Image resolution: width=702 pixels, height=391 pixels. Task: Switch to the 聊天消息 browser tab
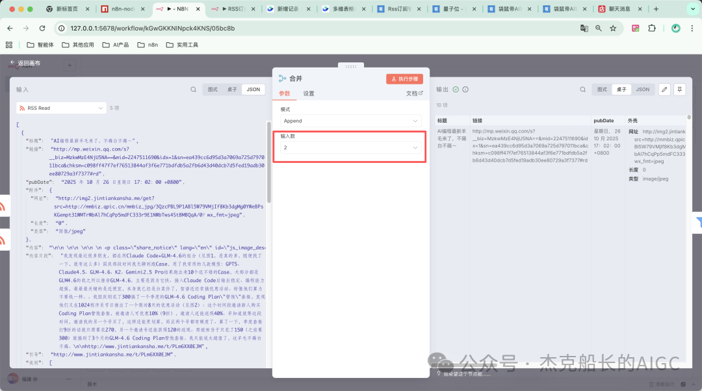[x=619, y=9]
